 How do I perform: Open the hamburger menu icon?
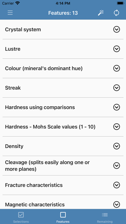[10, 13]
